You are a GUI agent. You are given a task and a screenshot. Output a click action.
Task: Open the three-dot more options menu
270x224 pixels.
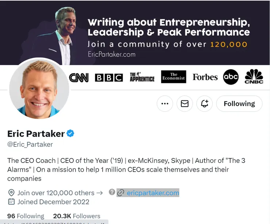(x=165, y=104)
